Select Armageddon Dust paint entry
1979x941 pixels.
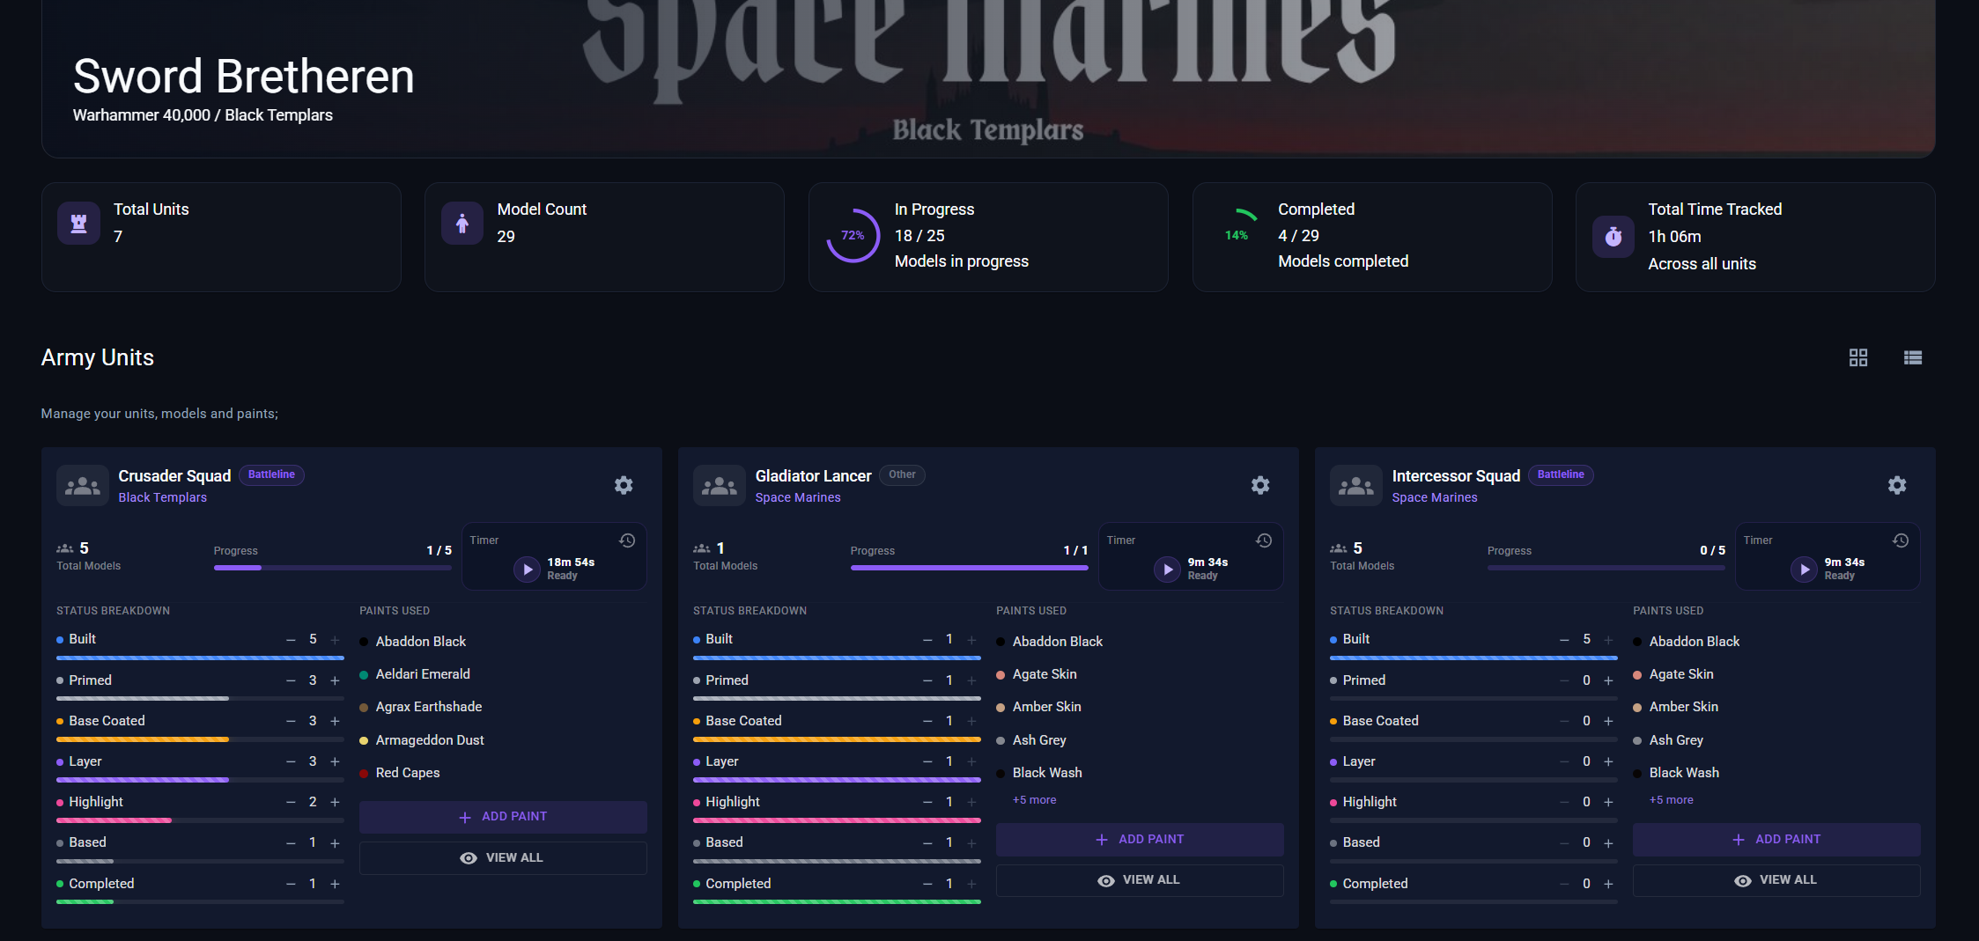(x=430, y=740)
